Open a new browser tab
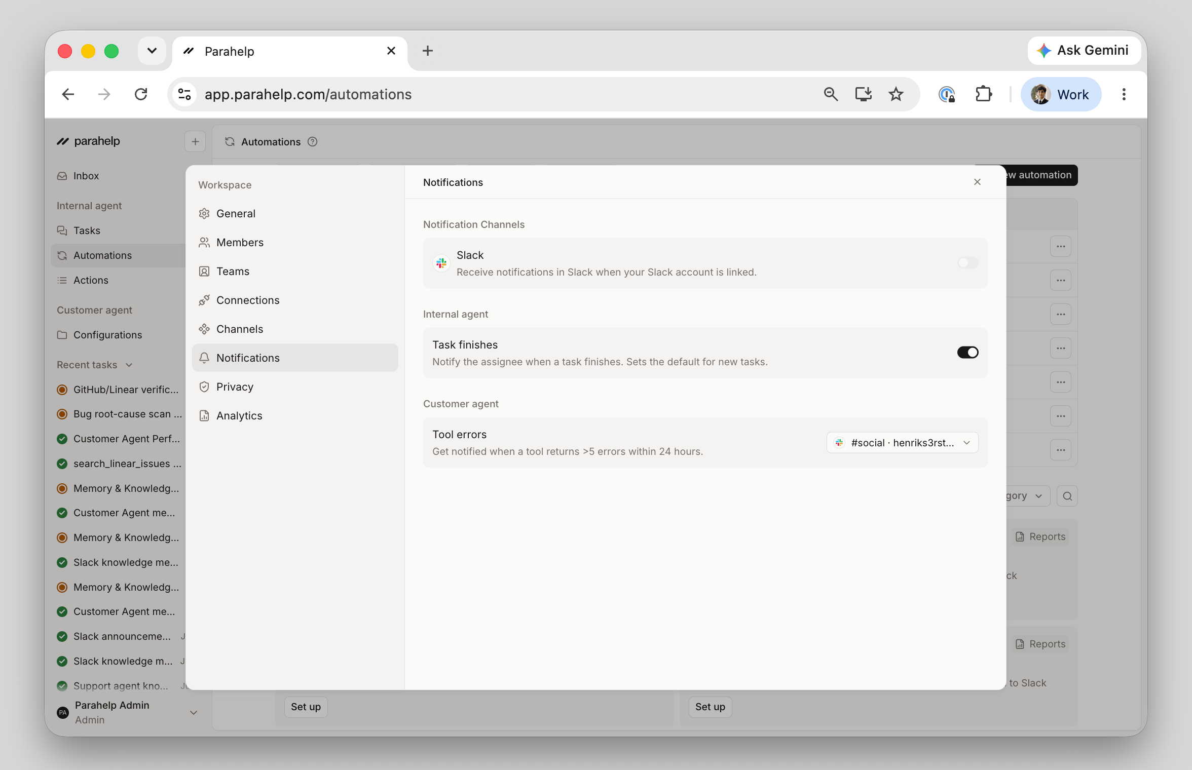 click(x=427, y=51)
